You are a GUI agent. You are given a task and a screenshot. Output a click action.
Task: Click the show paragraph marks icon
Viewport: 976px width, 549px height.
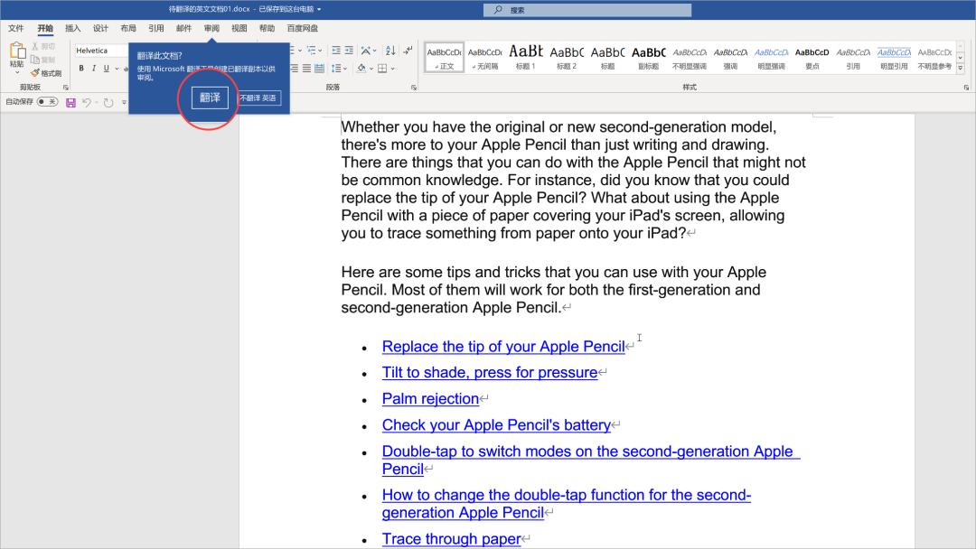pos(408,51)
